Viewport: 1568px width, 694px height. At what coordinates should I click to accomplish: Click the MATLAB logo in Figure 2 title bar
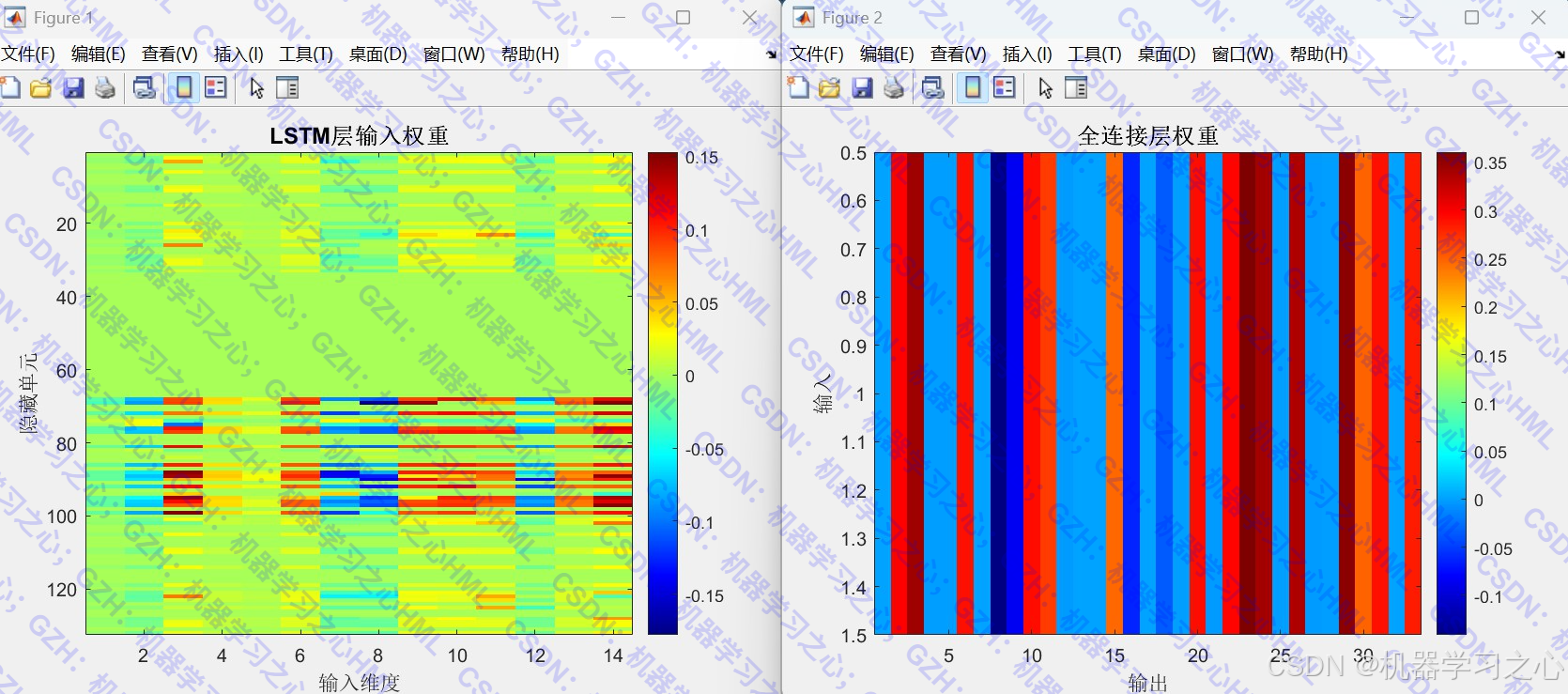point(804,18)
